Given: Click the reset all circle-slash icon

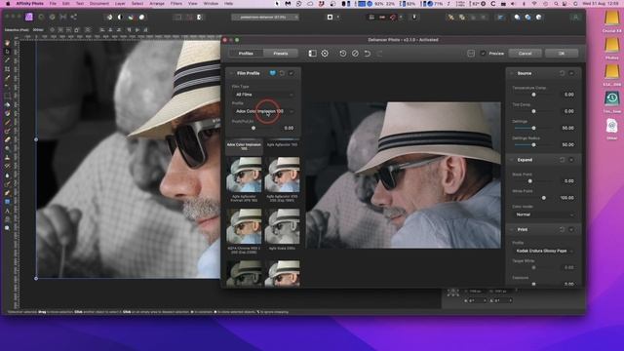Looking at the screenshot, I should (x=355, y=54).
